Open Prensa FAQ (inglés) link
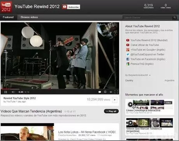This screenshot has height=141, width=179. 142,64
